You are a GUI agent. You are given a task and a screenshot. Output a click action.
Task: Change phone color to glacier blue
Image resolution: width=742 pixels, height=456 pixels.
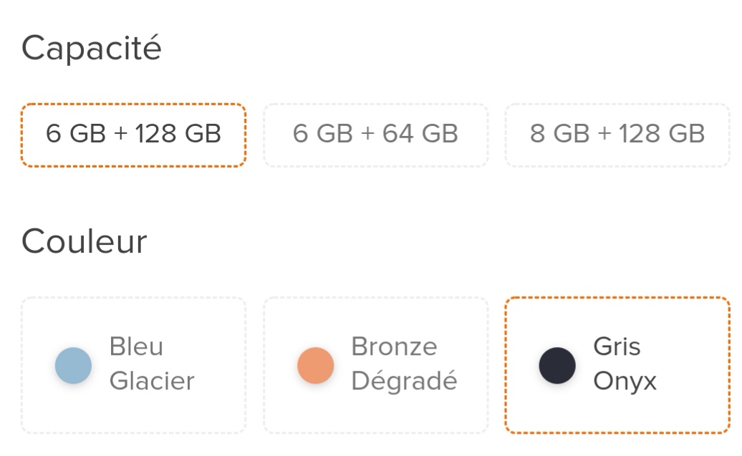point(133,365)
